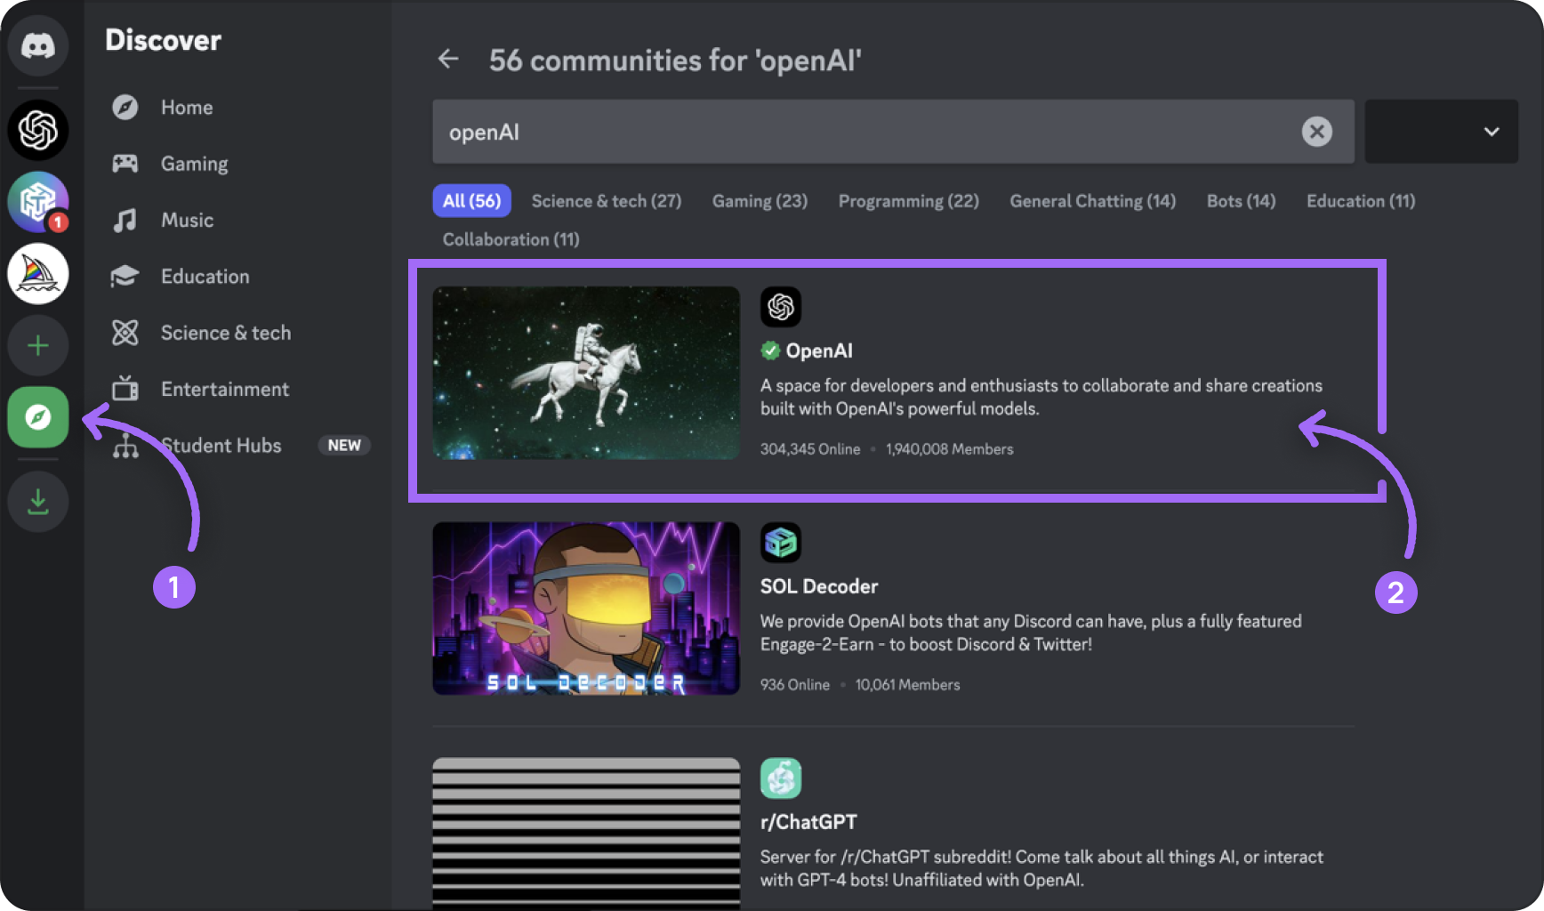Viewport: 1544px width, 911px height.
Task: Click the OpenAI server logo icon
Action: point(781,307)
